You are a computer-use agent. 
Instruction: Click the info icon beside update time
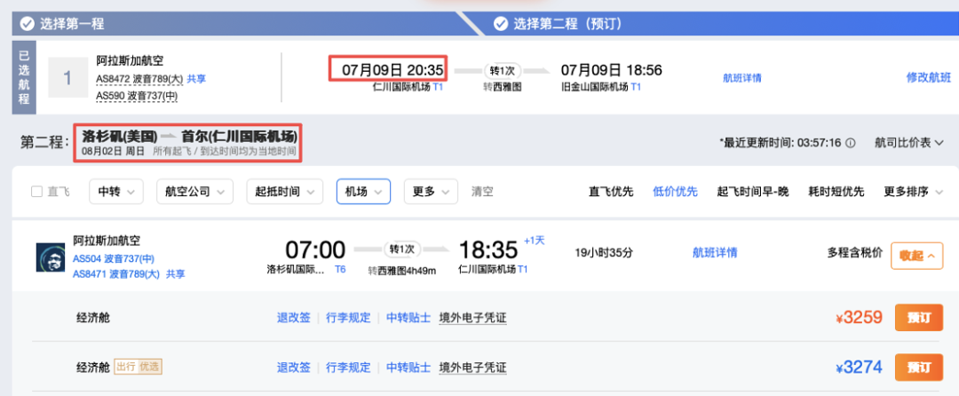tap(850, 143)
